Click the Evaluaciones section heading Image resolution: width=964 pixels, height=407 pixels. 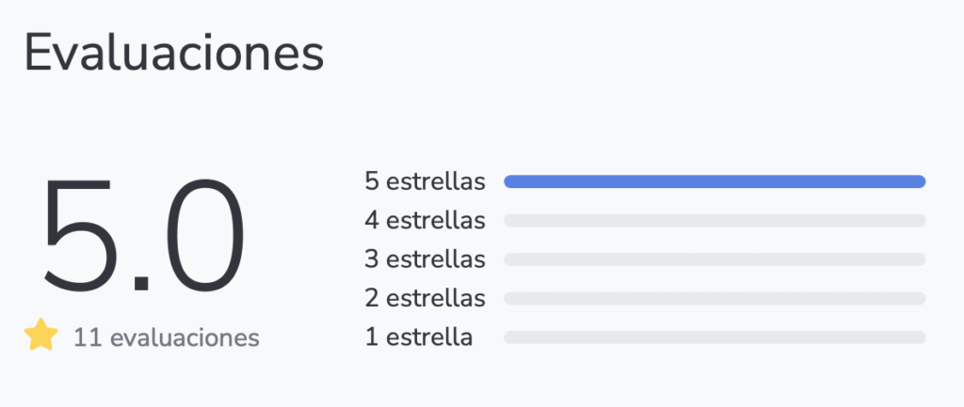(174, 53)
